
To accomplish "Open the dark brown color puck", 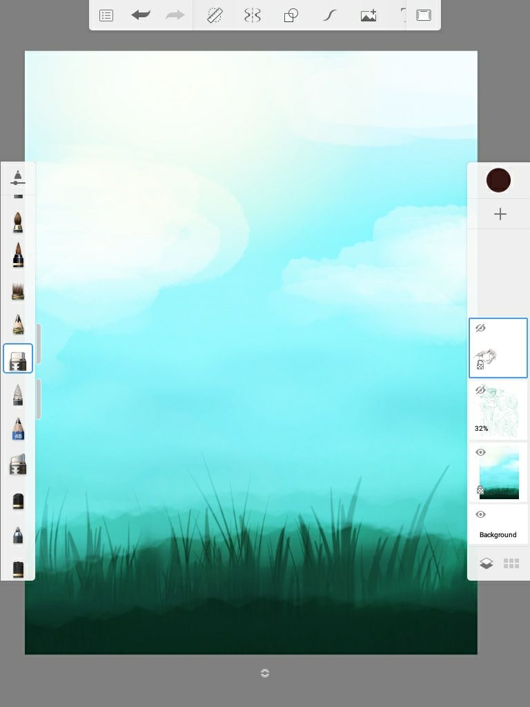I will click(x=498, y=180).
